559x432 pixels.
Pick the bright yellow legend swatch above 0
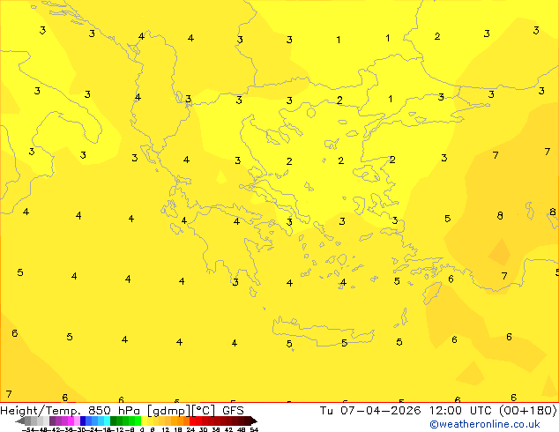point(144,421)
